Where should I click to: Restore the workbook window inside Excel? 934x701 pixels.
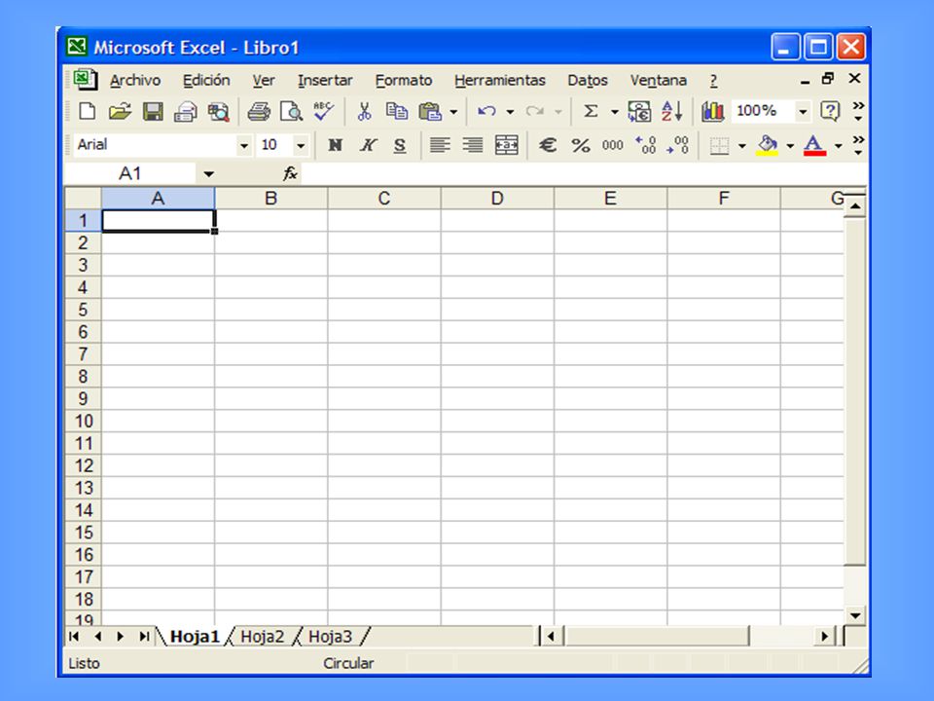[x=827, y=79]
